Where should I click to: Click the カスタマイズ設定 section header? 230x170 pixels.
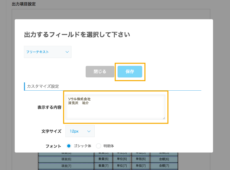click(x=43, y=86)
